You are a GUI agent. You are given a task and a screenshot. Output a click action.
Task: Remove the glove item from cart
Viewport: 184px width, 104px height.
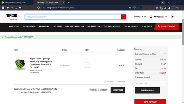121,81
